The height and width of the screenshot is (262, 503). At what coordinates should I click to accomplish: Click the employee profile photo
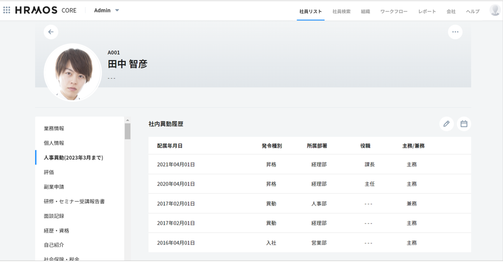pos(73,73)
